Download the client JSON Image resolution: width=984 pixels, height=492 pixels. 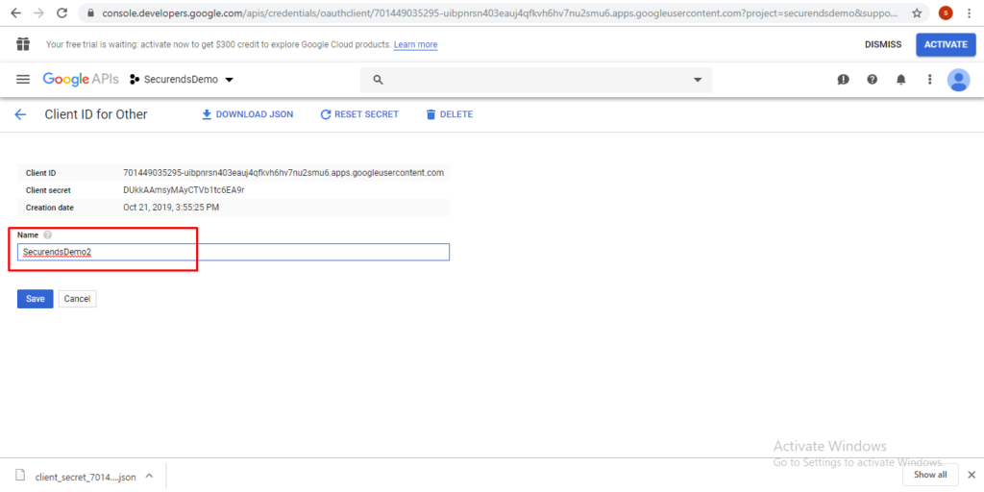[247, 114]
